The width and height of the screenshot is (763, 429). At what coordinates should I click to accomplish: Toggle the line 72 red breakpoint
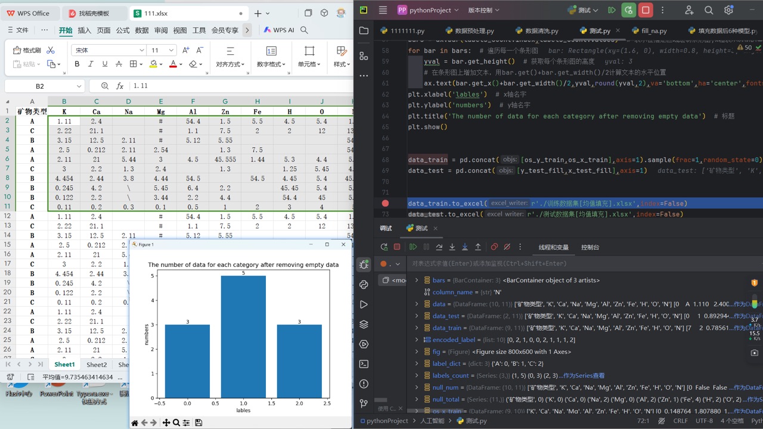pyautogui.click(x=385, y=203)
